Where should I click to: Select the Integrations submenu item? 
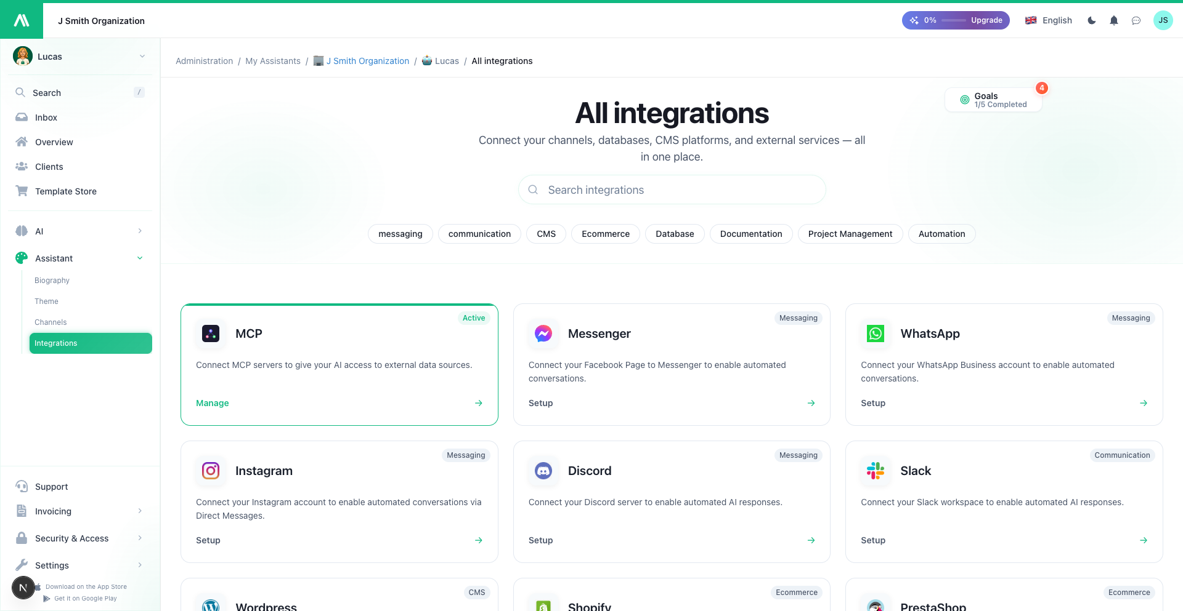[x=91, y=343]
